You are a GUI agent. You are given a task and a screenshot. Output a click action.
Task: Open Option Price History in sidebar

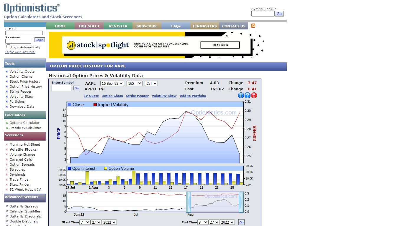click(x=26, y=87)
